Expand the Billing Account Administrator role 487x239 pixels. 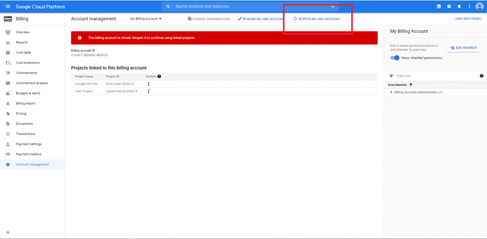391,92
